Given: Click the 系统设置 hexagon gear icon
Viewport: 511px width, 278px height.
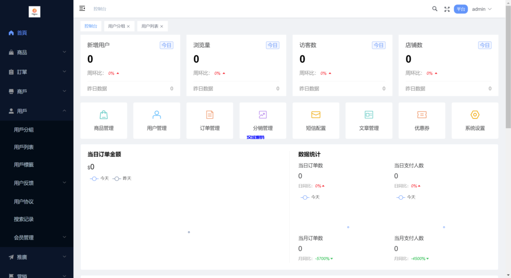Looking at the screenshot, I should (475, 115).
